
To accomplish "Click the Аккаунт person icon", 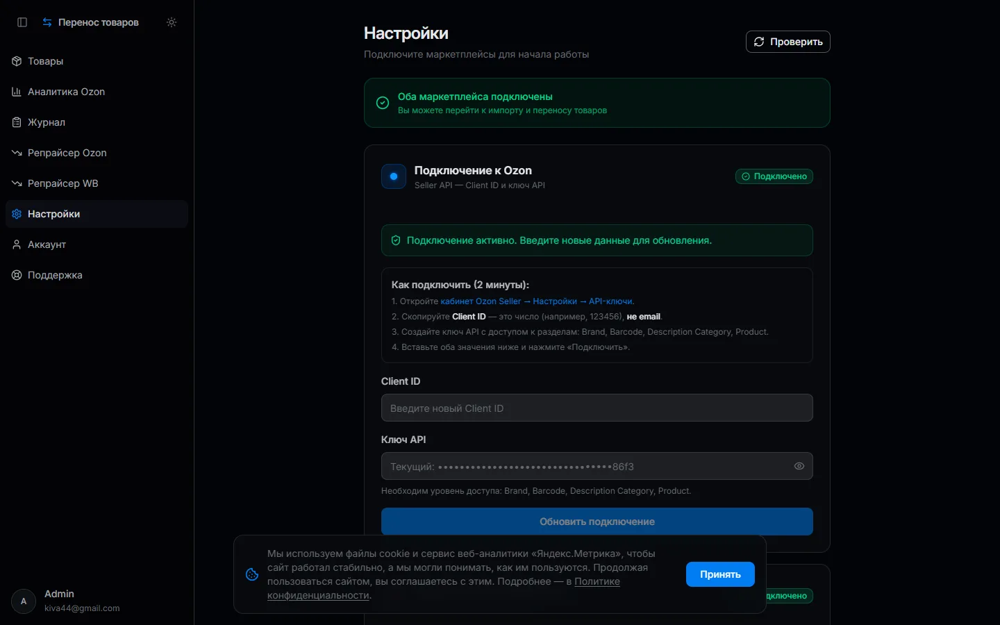I will 17,244.
